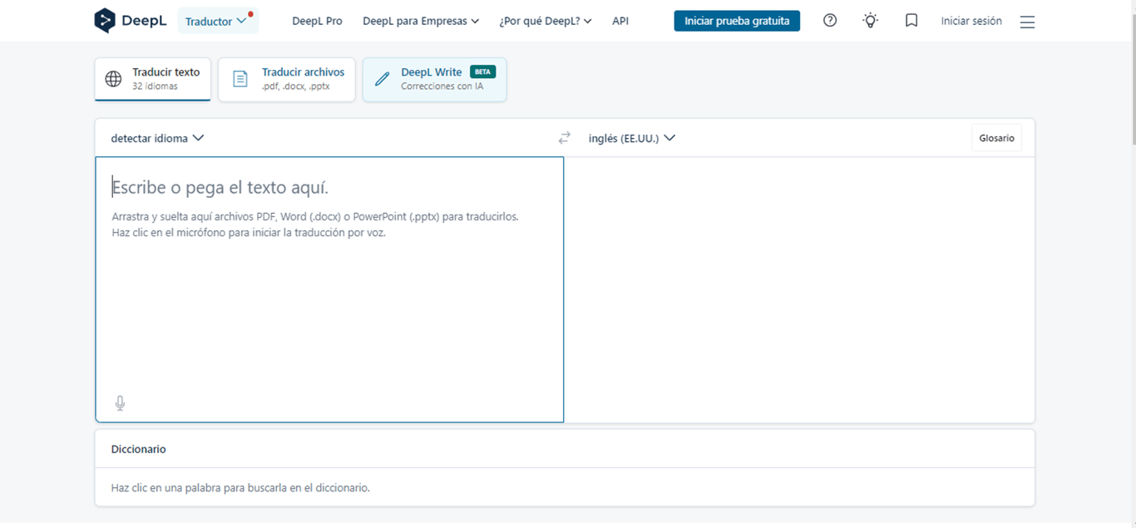This screenshot has width=1136, height=528.
Task: Click Iniciar prueba gratuita button
Action: coord(737,21)
